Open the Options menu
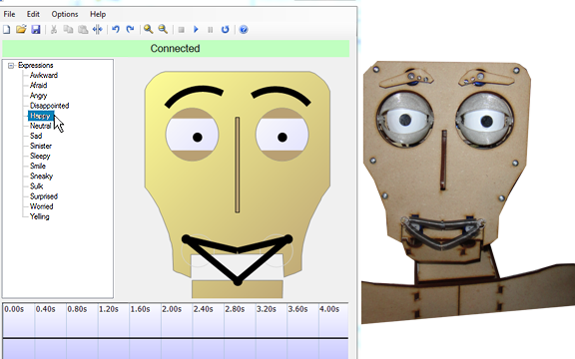Viewport: 575px width, 359px height. point(65,14)
